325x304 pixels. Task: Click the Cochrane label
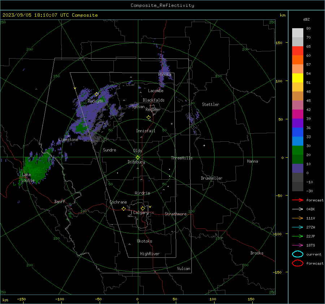coord(118,202)
